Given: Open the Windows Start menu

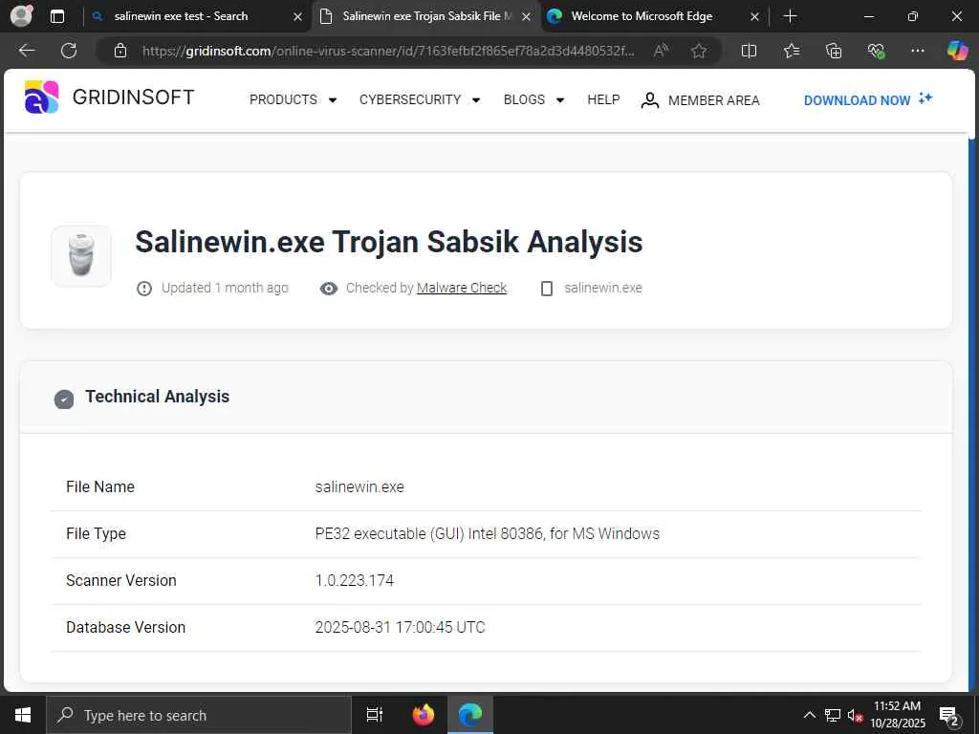Looking at the screenshot, I should (23, 715).
